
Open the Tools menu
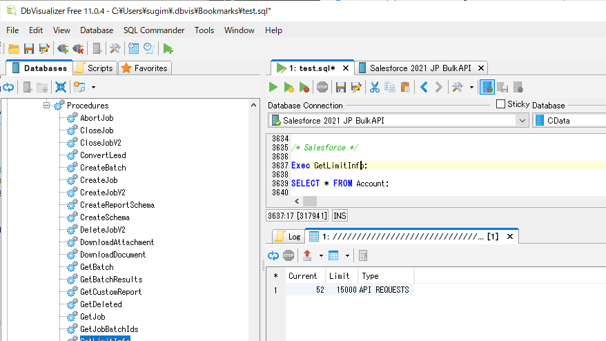click(204, 30)
